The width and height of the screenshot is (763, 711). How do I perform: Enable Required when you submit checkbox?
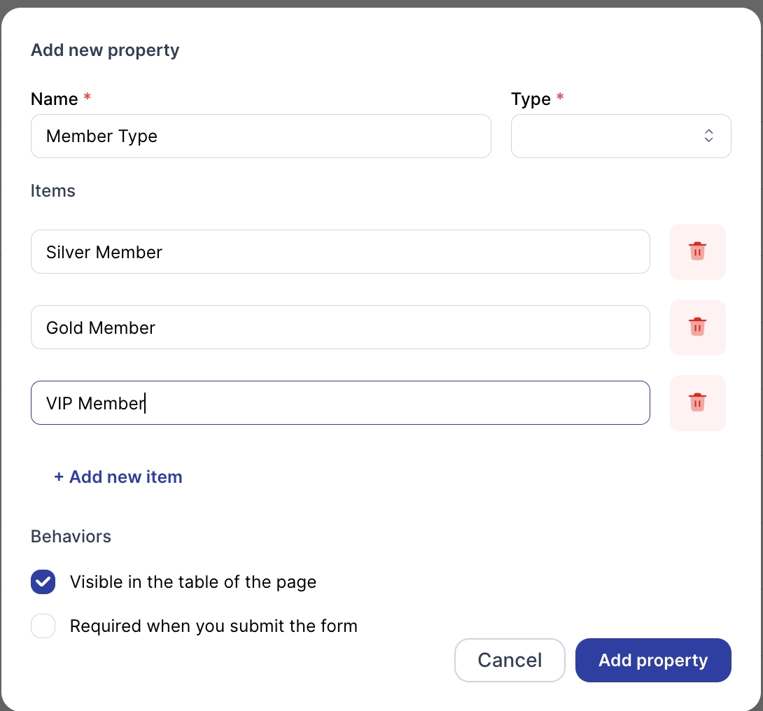43,626
